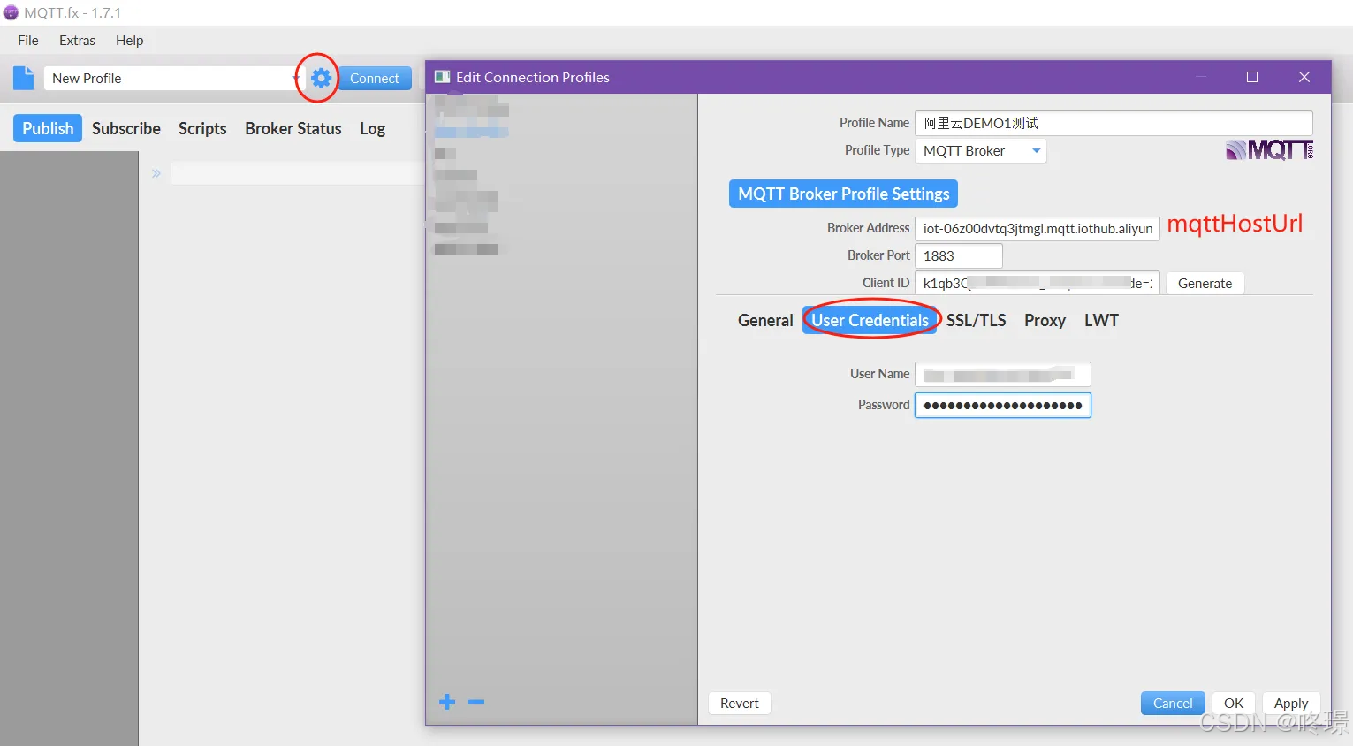Viewport: 1353px width, 746px height.
Task: Click the MQTT Broker Profile Settings header
Action: coord(843,194)
